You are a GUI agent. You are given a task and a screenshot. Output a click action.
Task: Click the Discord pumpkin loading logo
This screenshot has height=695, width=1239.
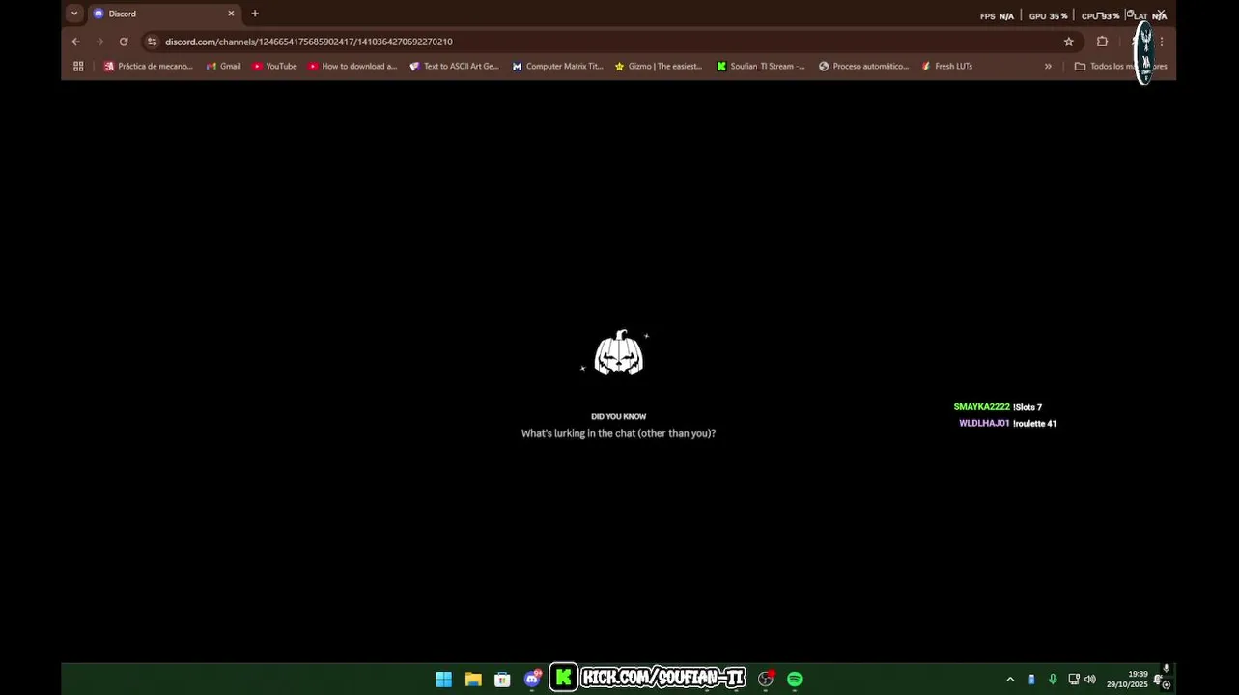click(x=618, y=352)
